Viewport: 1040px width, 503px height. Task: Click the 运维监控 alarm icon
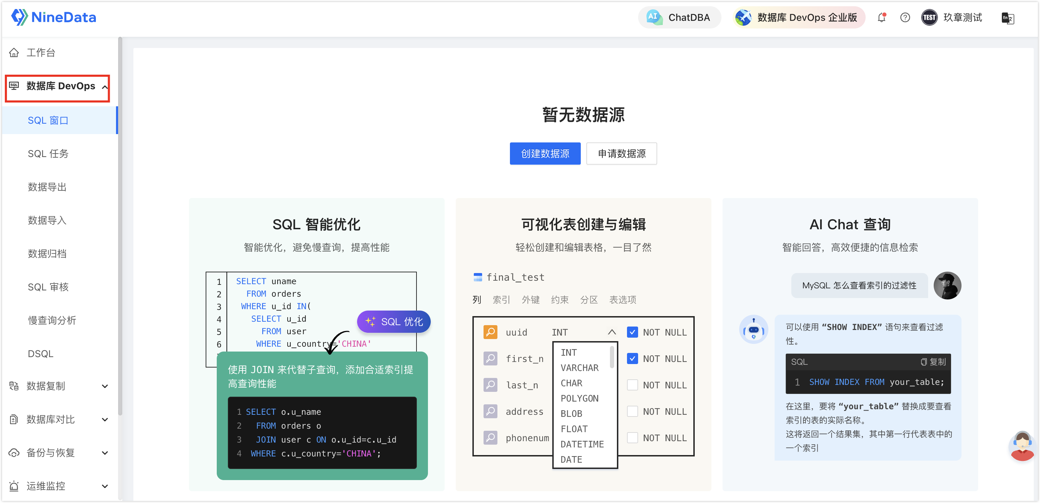(x=14, y=486)
